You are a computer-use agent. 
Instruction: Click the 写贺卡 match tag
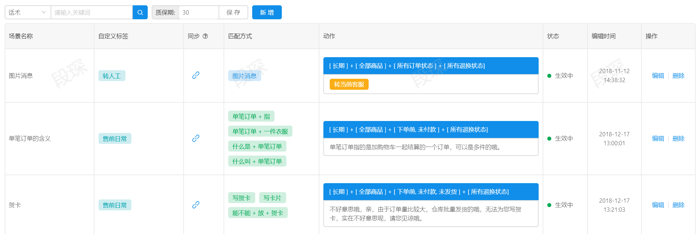tap(242, 198)
